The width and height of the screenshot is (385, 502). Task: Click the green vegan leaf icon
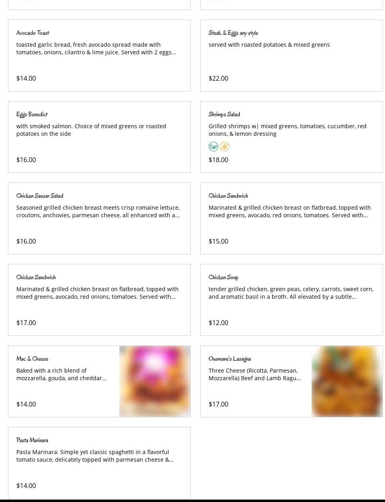point(213,147)
